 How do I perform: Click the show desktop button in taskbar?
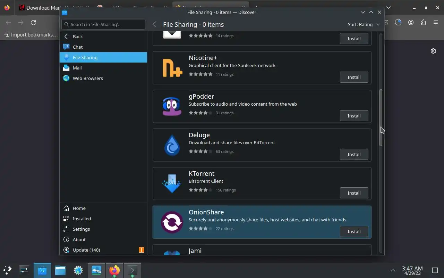tap(435, 270)
